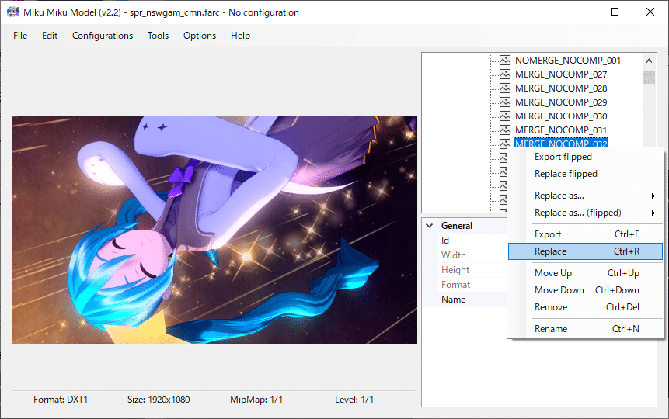
Task: Collapse the General property category
Action: tap(430, 226)
